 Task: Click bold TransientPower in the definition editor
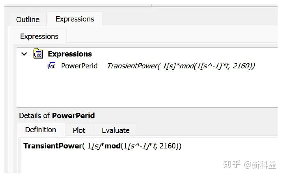click(x=52, y=146)
